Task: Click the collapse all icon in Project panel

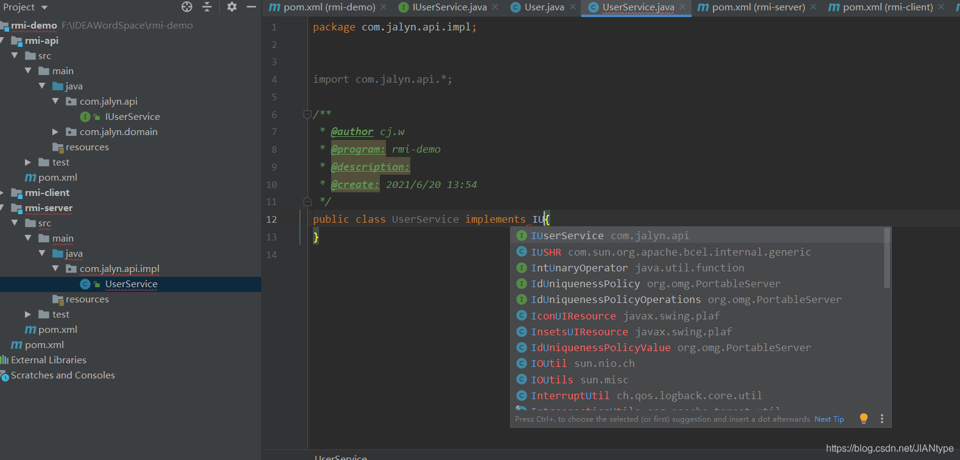Action: (x=207, y=7)
